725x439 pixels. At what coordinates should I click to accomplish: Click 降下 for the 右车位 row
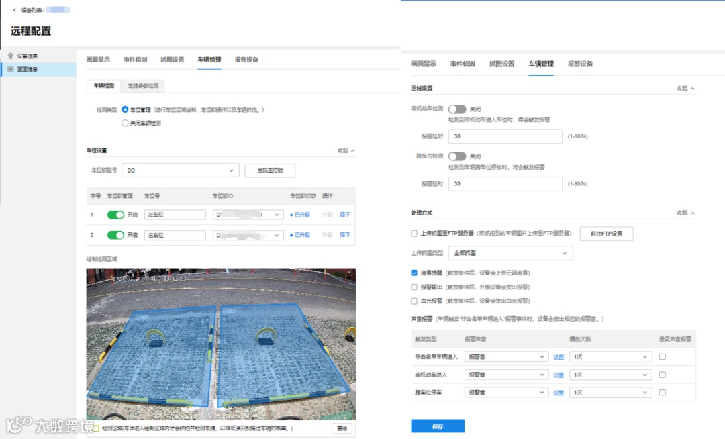point(345,235)
